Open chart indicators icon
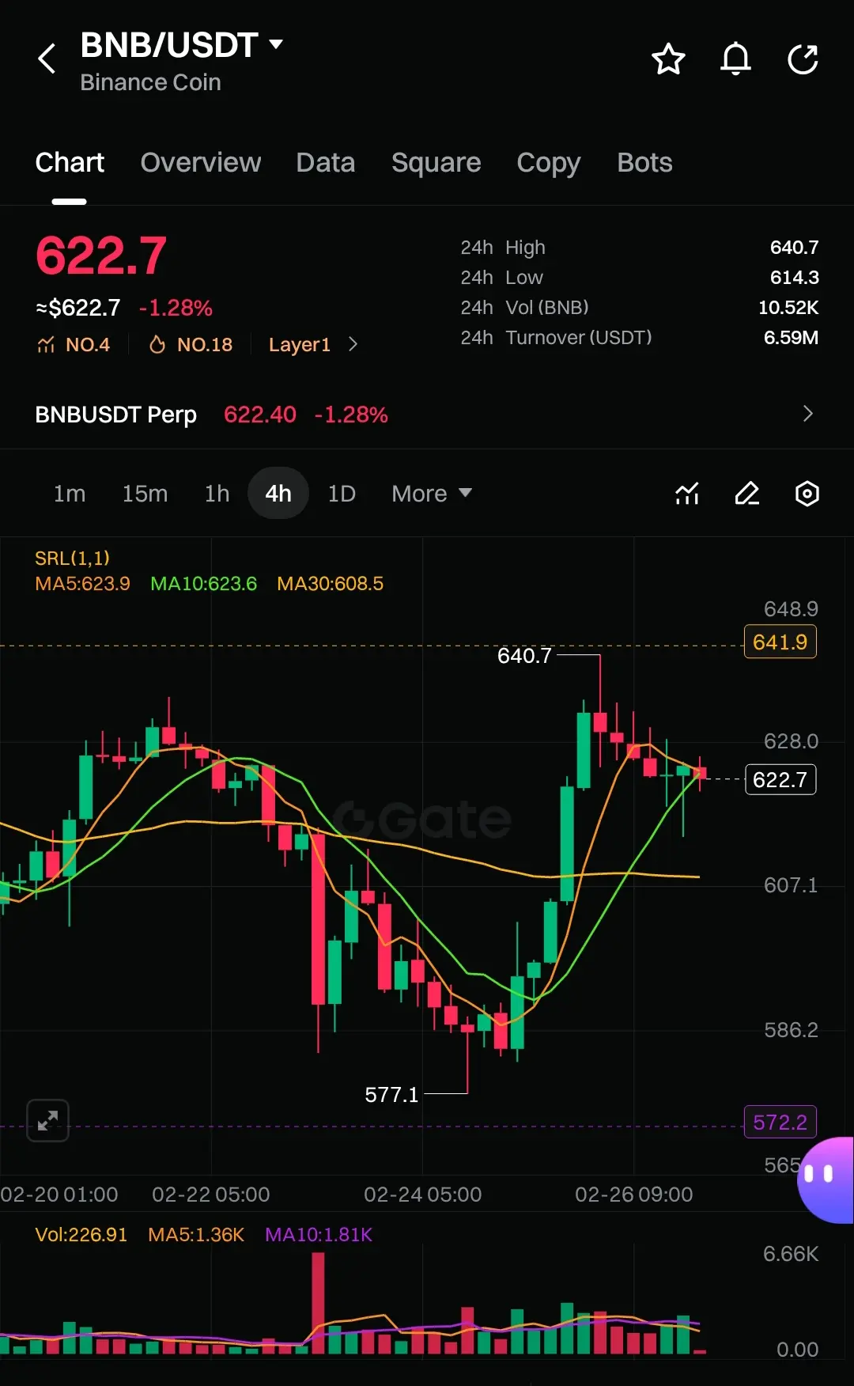Screen dimensions: 854x1386 (x=687, y=494)
